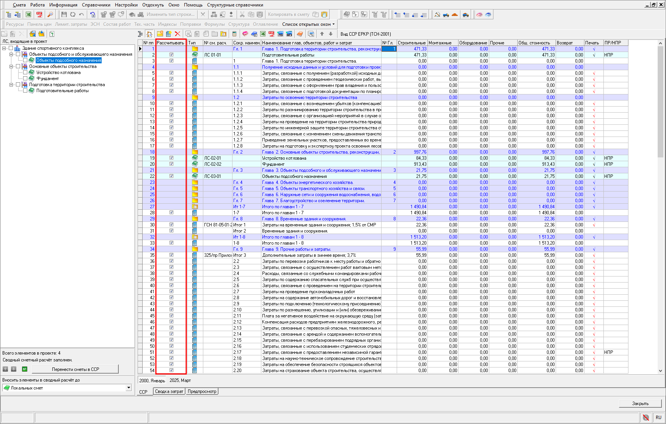666x424 pixels.
Task: Click the table's vertical scrollbar down arrow
Action: pyautogui.click(x=660, y=371)
